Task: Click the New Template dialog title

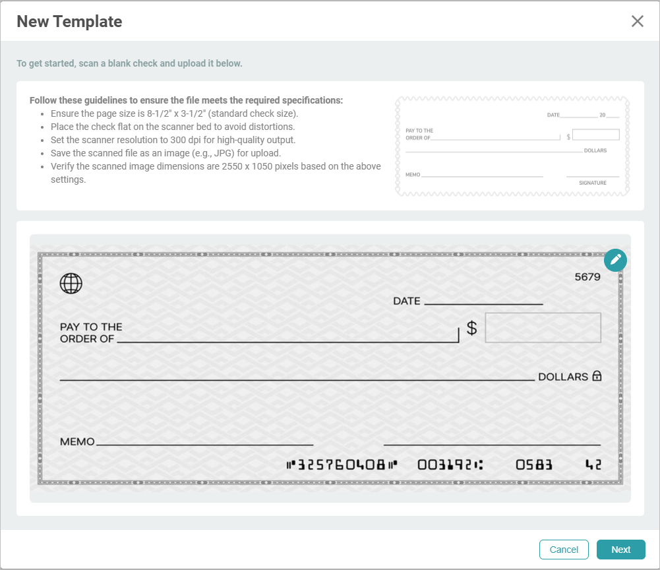Action: click(69, 21)
